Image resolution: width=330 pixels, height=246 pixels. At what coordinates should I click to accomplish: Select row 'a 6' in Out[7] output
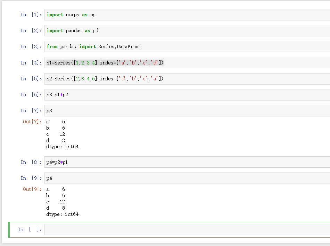pyautogui.click(x=56, y=122)
